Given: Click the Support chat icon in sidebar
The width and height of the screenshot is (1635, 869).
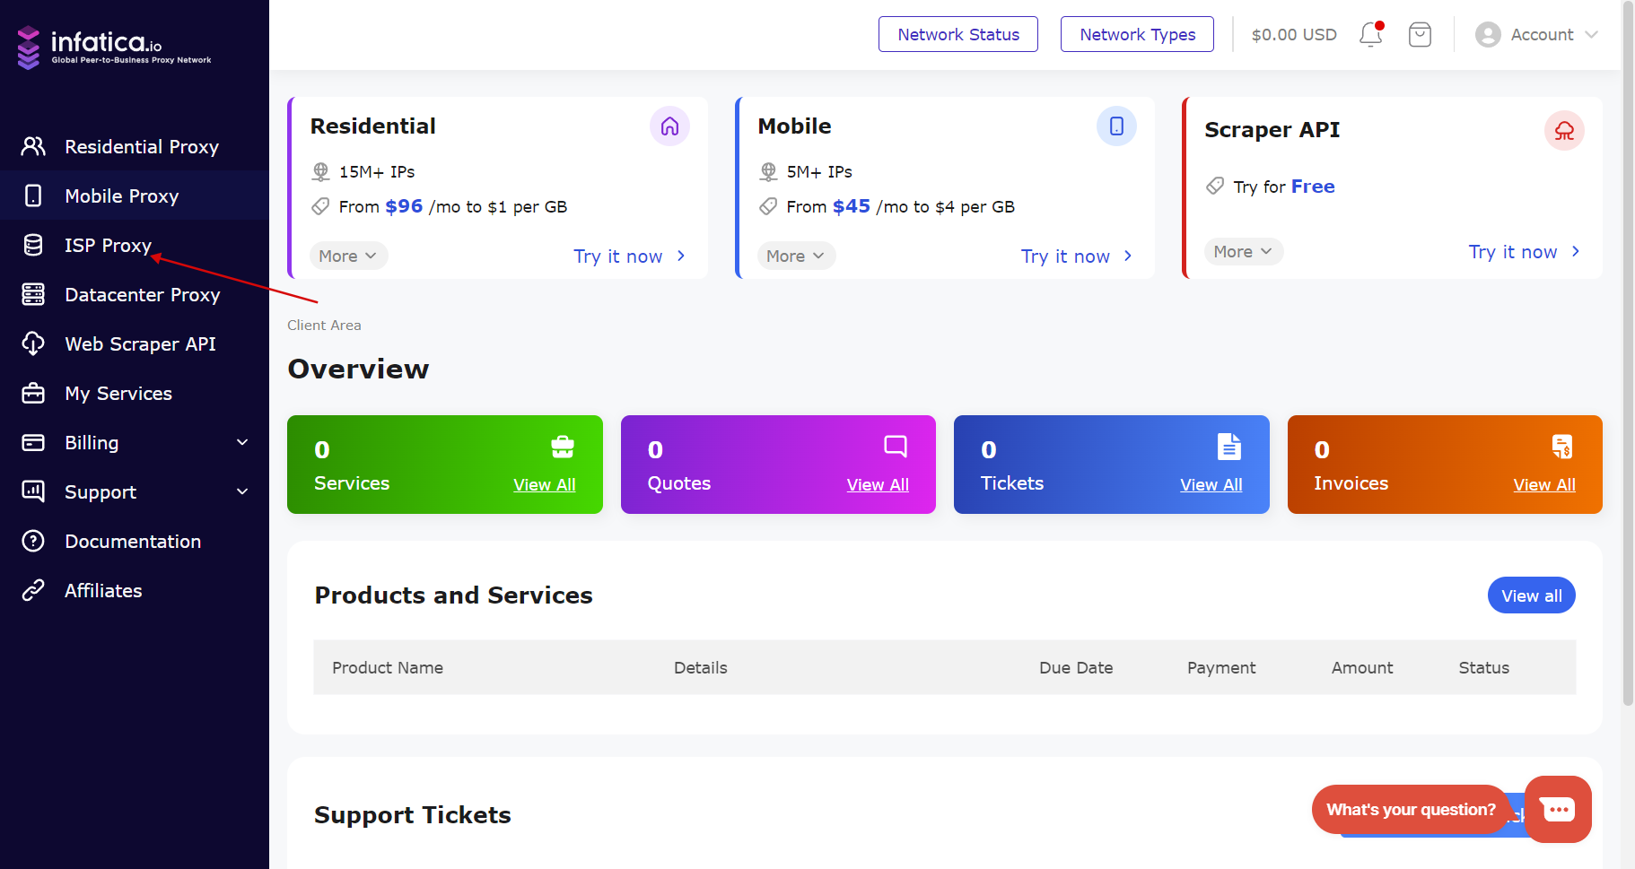Looking at the screenshot, I should (33, 491).
